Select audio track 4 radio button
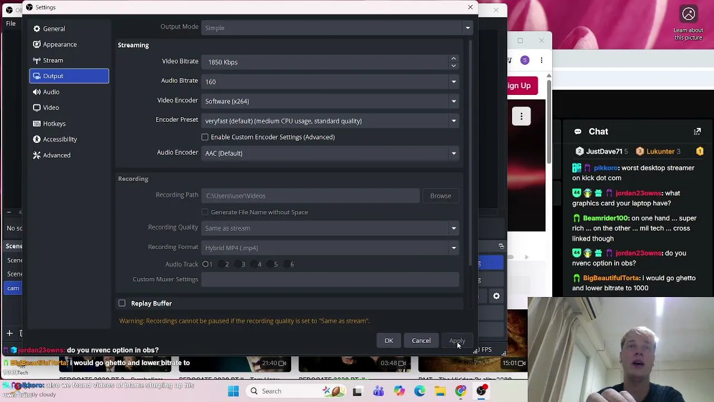 pos(254,264)
